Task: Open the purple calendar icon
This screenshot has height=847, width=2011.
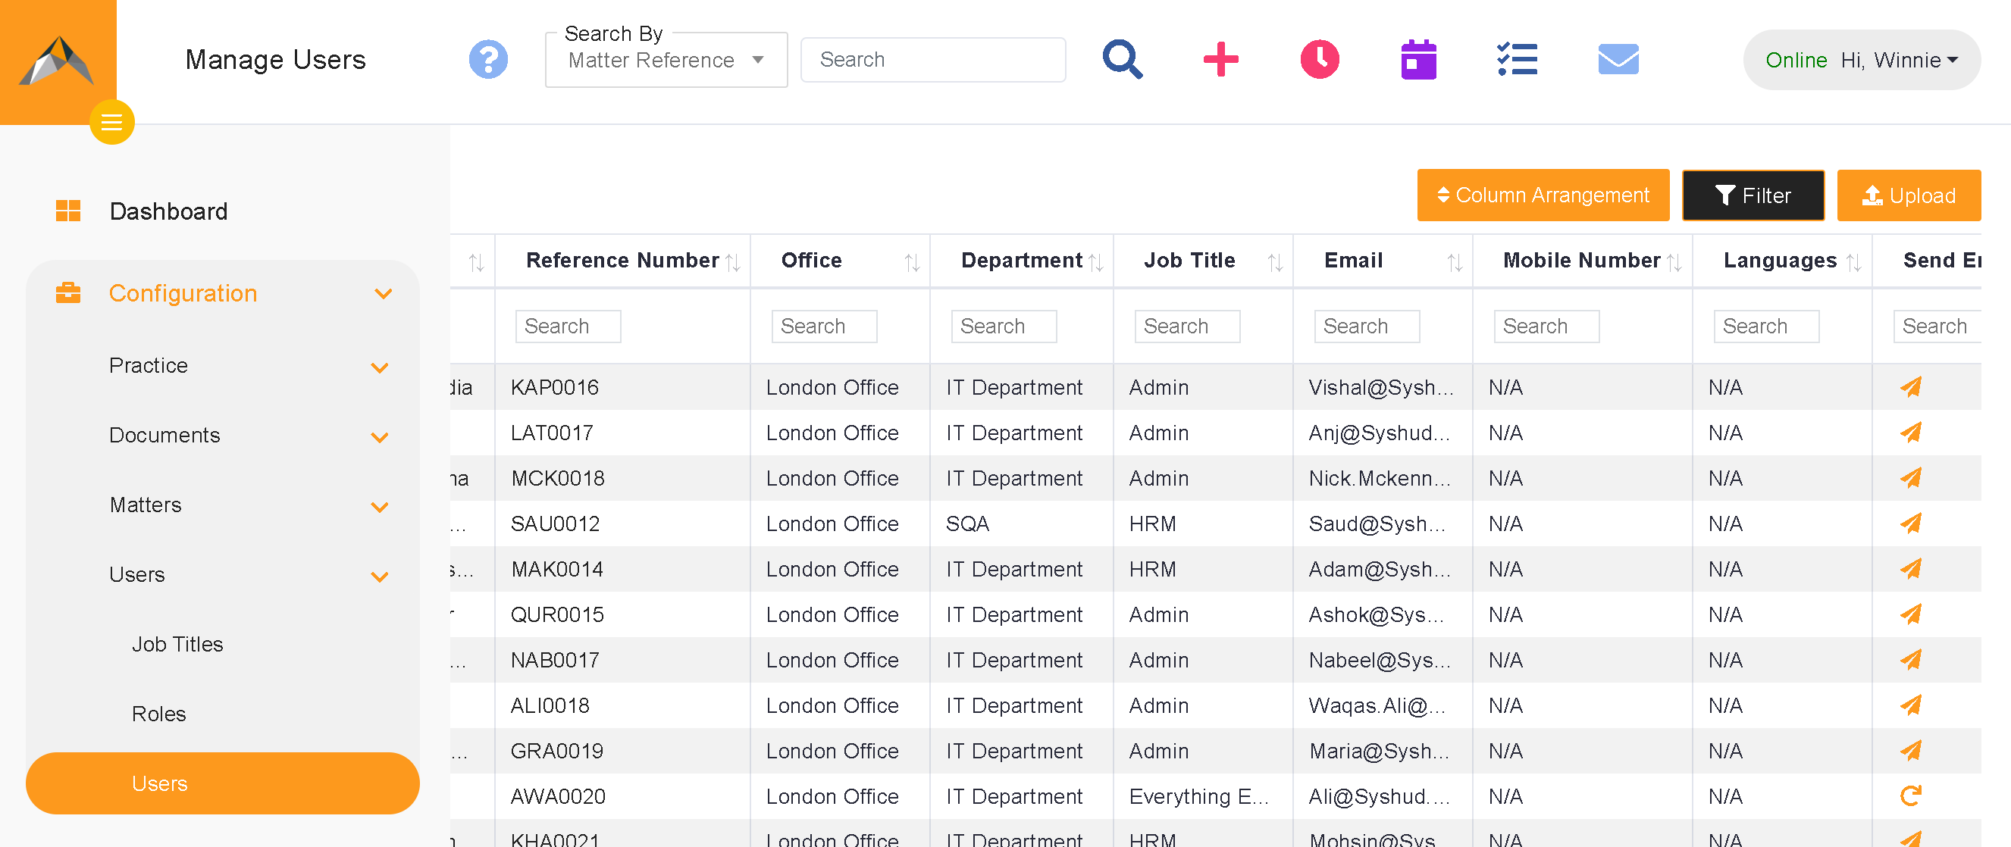Action: point(1418,59)
